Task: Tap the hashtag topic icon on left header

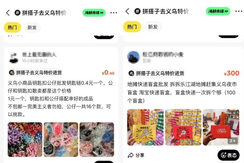Action: 17,13
